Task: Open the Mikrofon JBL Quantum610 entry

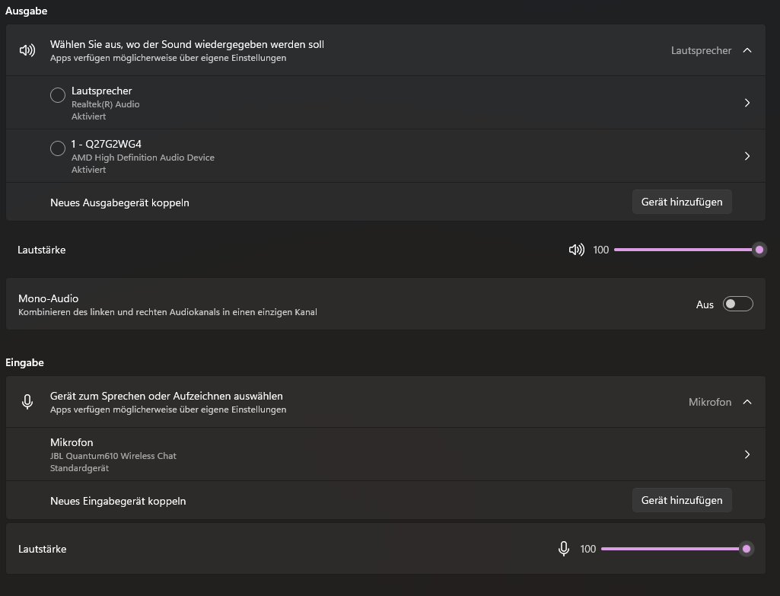Action: (x=113, y=454)
